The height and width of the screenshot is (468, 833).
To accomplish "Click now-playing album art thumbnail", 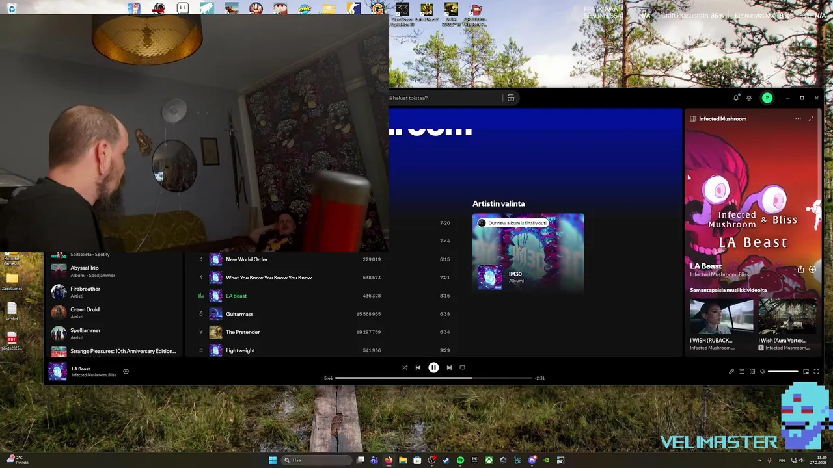I will (x=57, y=371).
